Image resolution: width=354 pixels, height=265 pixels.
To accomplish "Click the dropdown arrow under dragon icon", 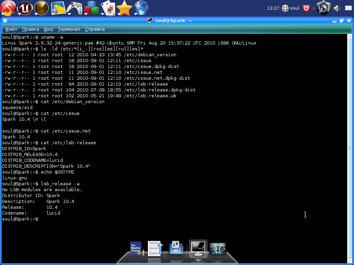I will click(3, 14).
